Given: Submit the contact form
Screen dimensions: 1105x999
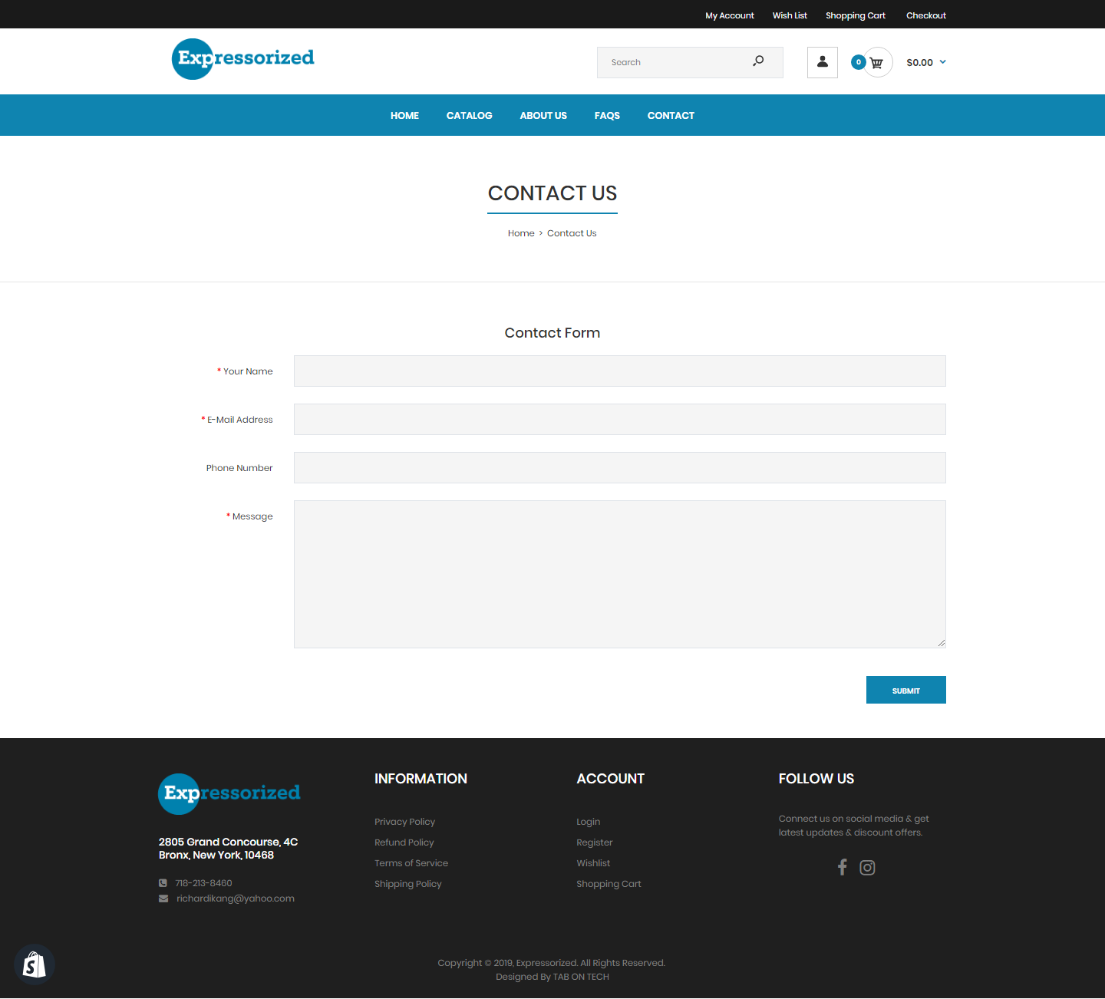Looking at the screenshot, I should coord(905,690).
